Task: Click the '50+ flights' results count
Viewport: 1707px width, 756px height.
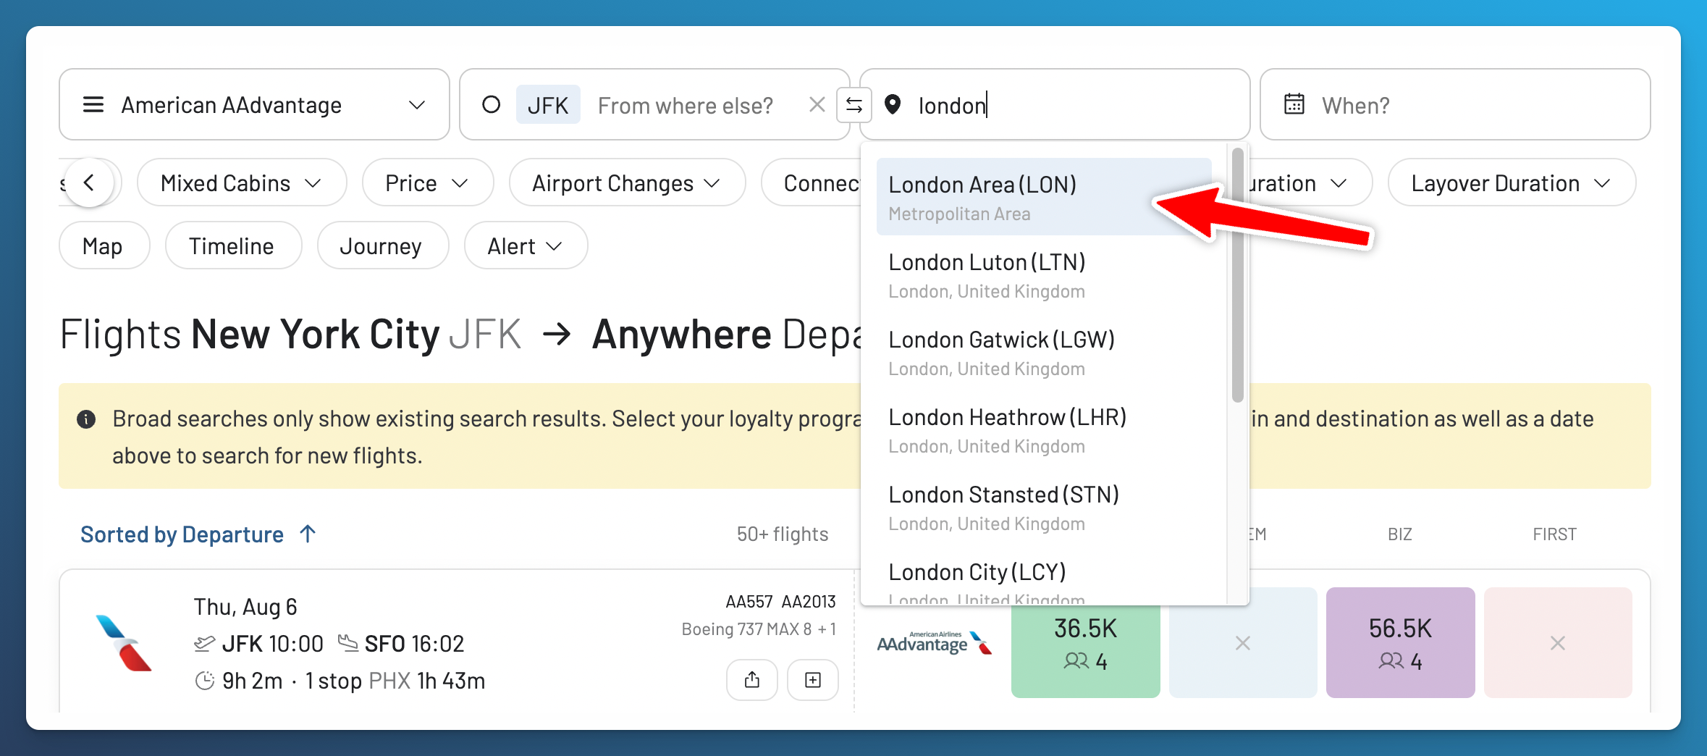Action: (783, 534)
